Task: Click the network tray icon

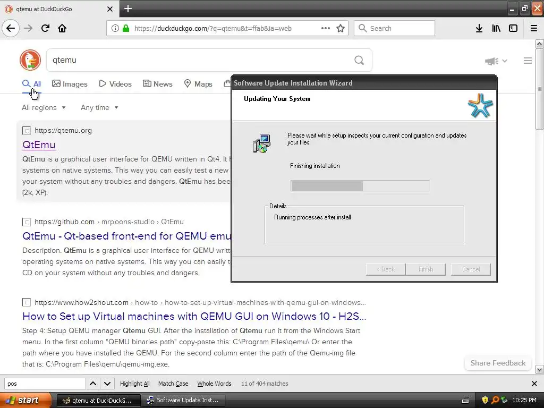Action: 504,400
